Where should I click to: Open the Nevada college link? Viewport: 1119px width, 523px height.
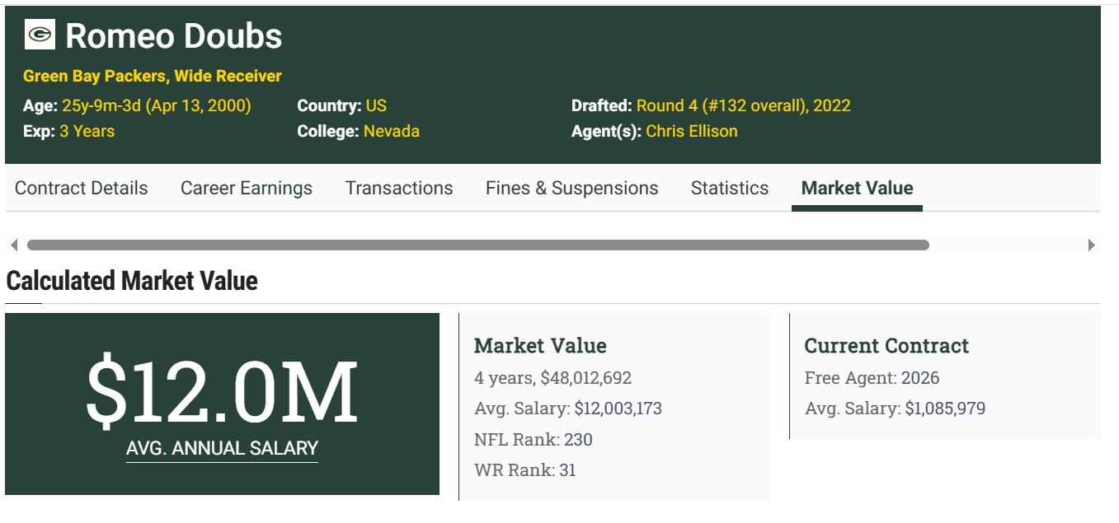click(x=392, y=131)
